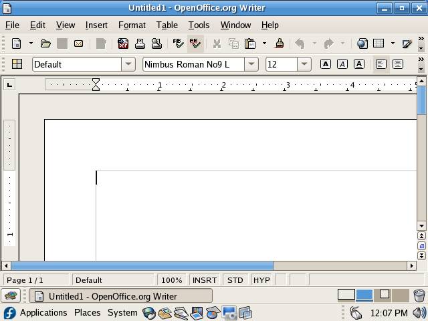
Task: Click the Print File Directly icon
Action: pyautogui.click(x=140, y=43)
